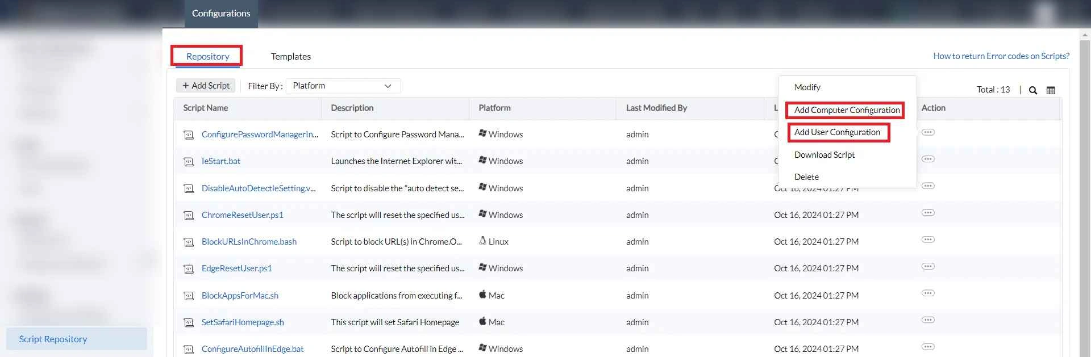Click script file icon beside BlockURLsInChrome.bash
1091x357 pixels.
pyautogui.click(x=189, y=242)
